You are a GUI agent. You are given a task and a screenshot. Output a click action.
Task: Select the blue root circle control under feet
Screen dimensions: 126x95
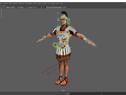(63, 83)
